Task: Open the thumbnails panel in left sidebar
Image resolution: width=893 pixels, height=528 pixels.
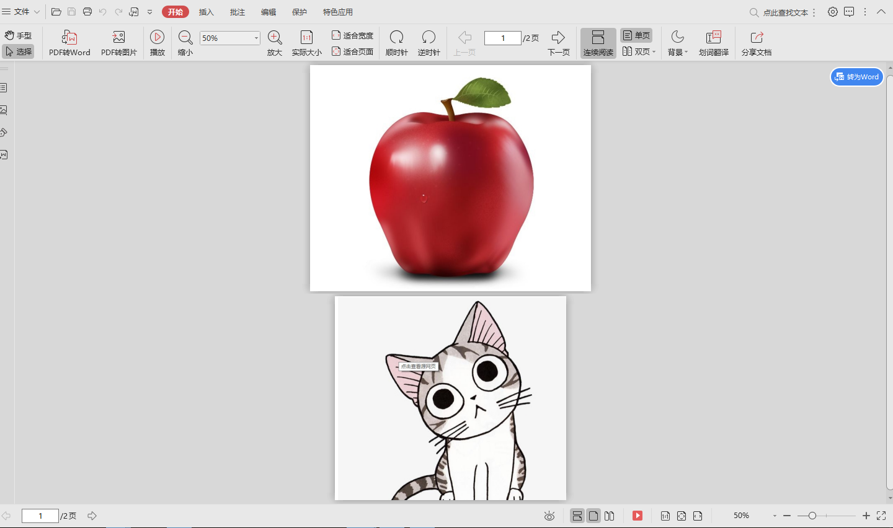Action: (x=4, y=110)
